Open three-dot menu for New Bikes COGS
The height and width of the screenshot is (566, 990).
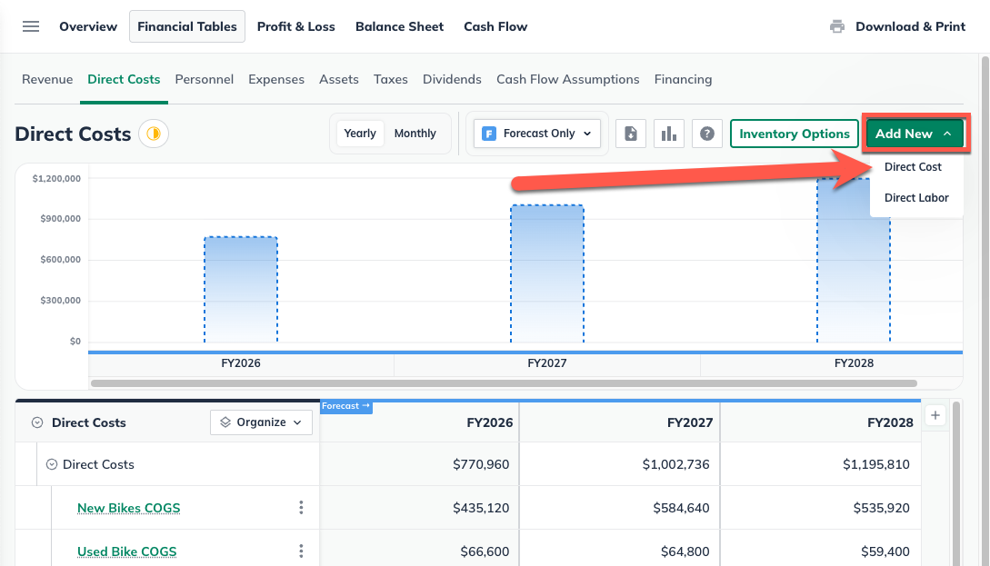[x=301, y=508]
